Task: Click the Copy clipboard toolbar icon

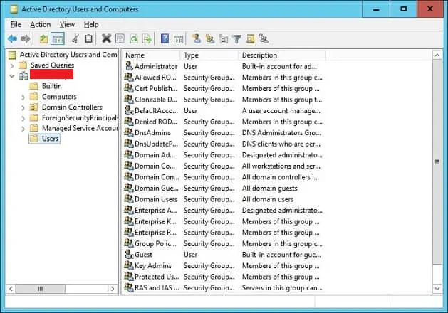Action: pyautogui.click(x=88, y=38)
